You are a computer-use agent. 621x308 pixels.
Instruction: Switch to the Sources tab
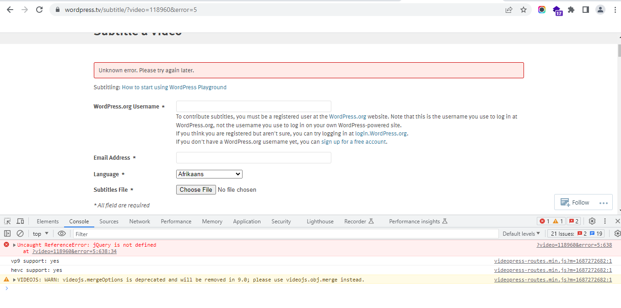coord(109,221)
